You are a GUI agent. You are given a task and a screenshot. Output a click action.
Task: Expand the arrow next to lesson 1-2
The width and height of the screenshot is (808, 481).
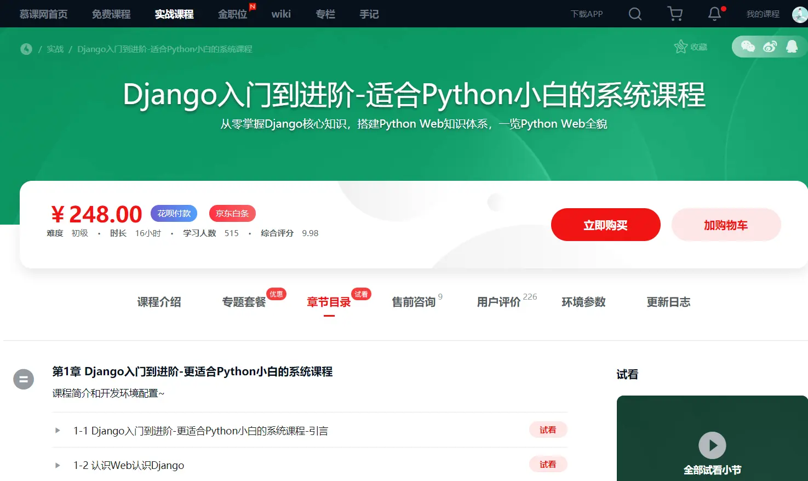tap(58, 465)
